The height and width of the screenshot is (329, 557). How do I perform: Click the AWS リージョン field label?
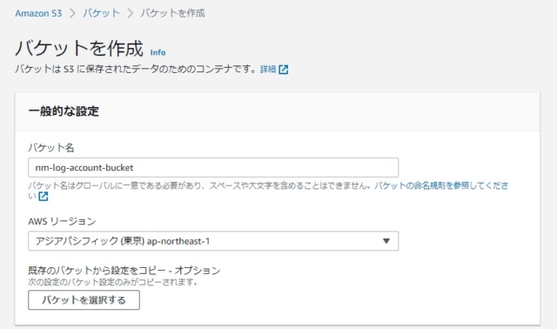(62, 221)
